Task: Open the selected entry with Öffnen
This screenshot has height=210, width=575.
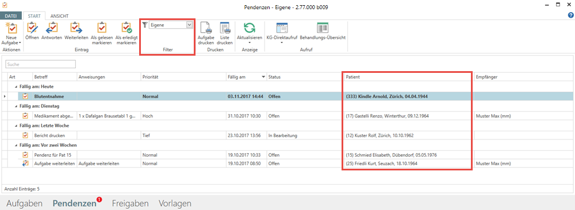Action: [x=32, y=31]
